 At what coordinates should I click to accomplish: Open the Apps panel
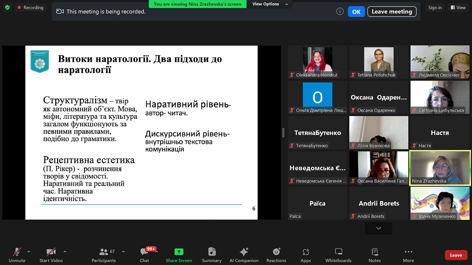pos(306,255)
